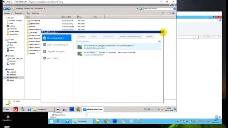Viewport: 228px width, 128px height.
Task: Go forward in remote Explorer window
Action: click(9, 9)
